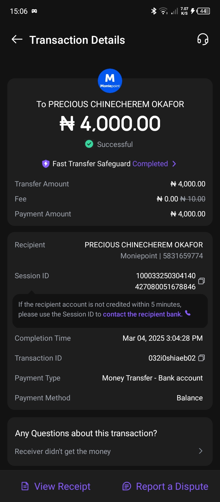Select "Receiver didn't get the money" option
Screen dimensions: 220x502
coord(63,451)
